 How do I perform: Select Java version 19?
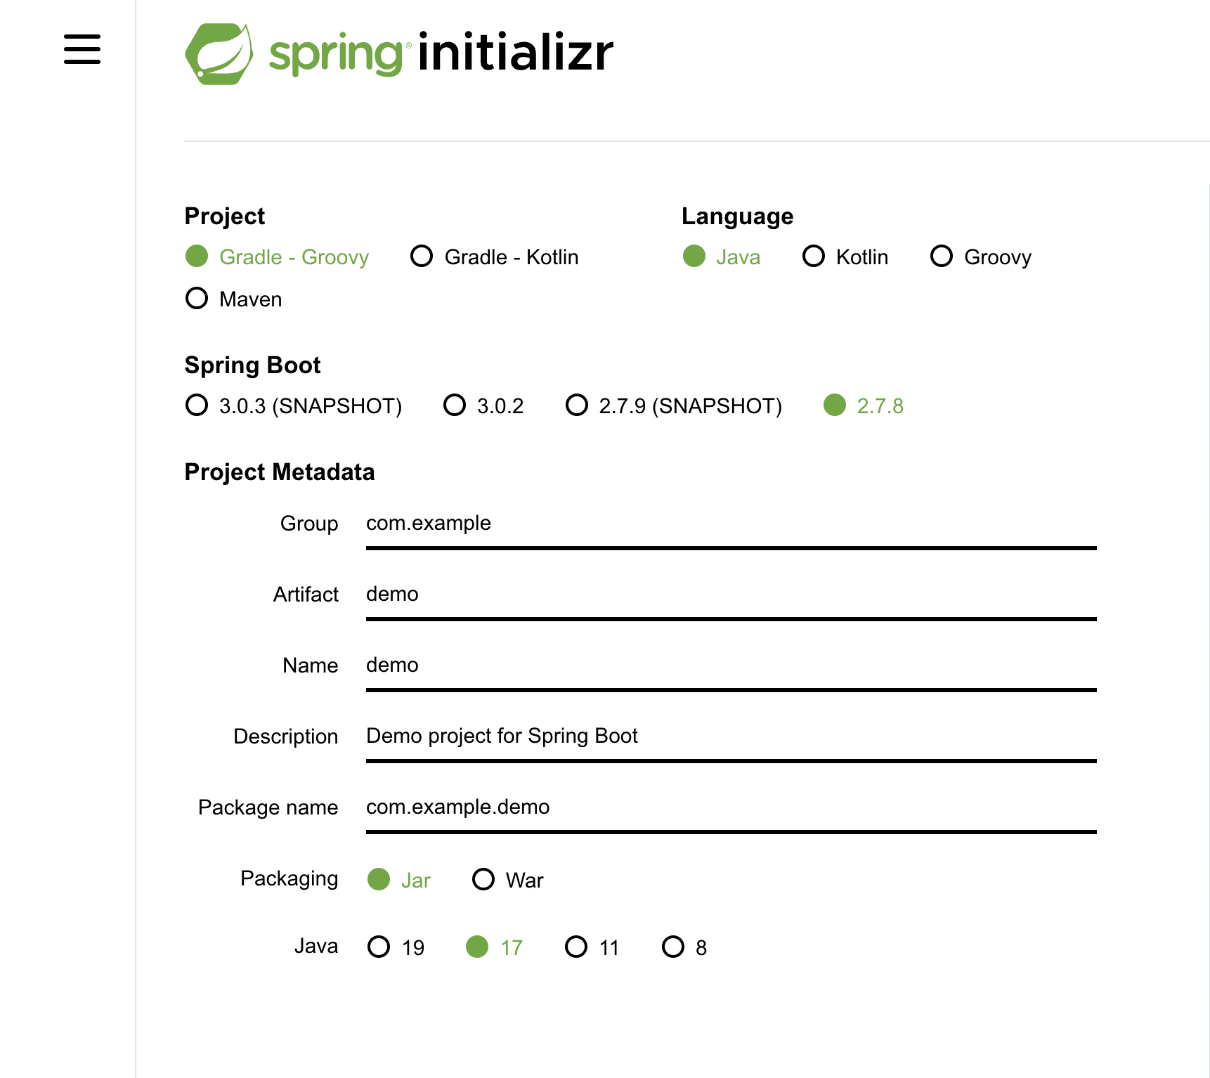tap(396, 947)
